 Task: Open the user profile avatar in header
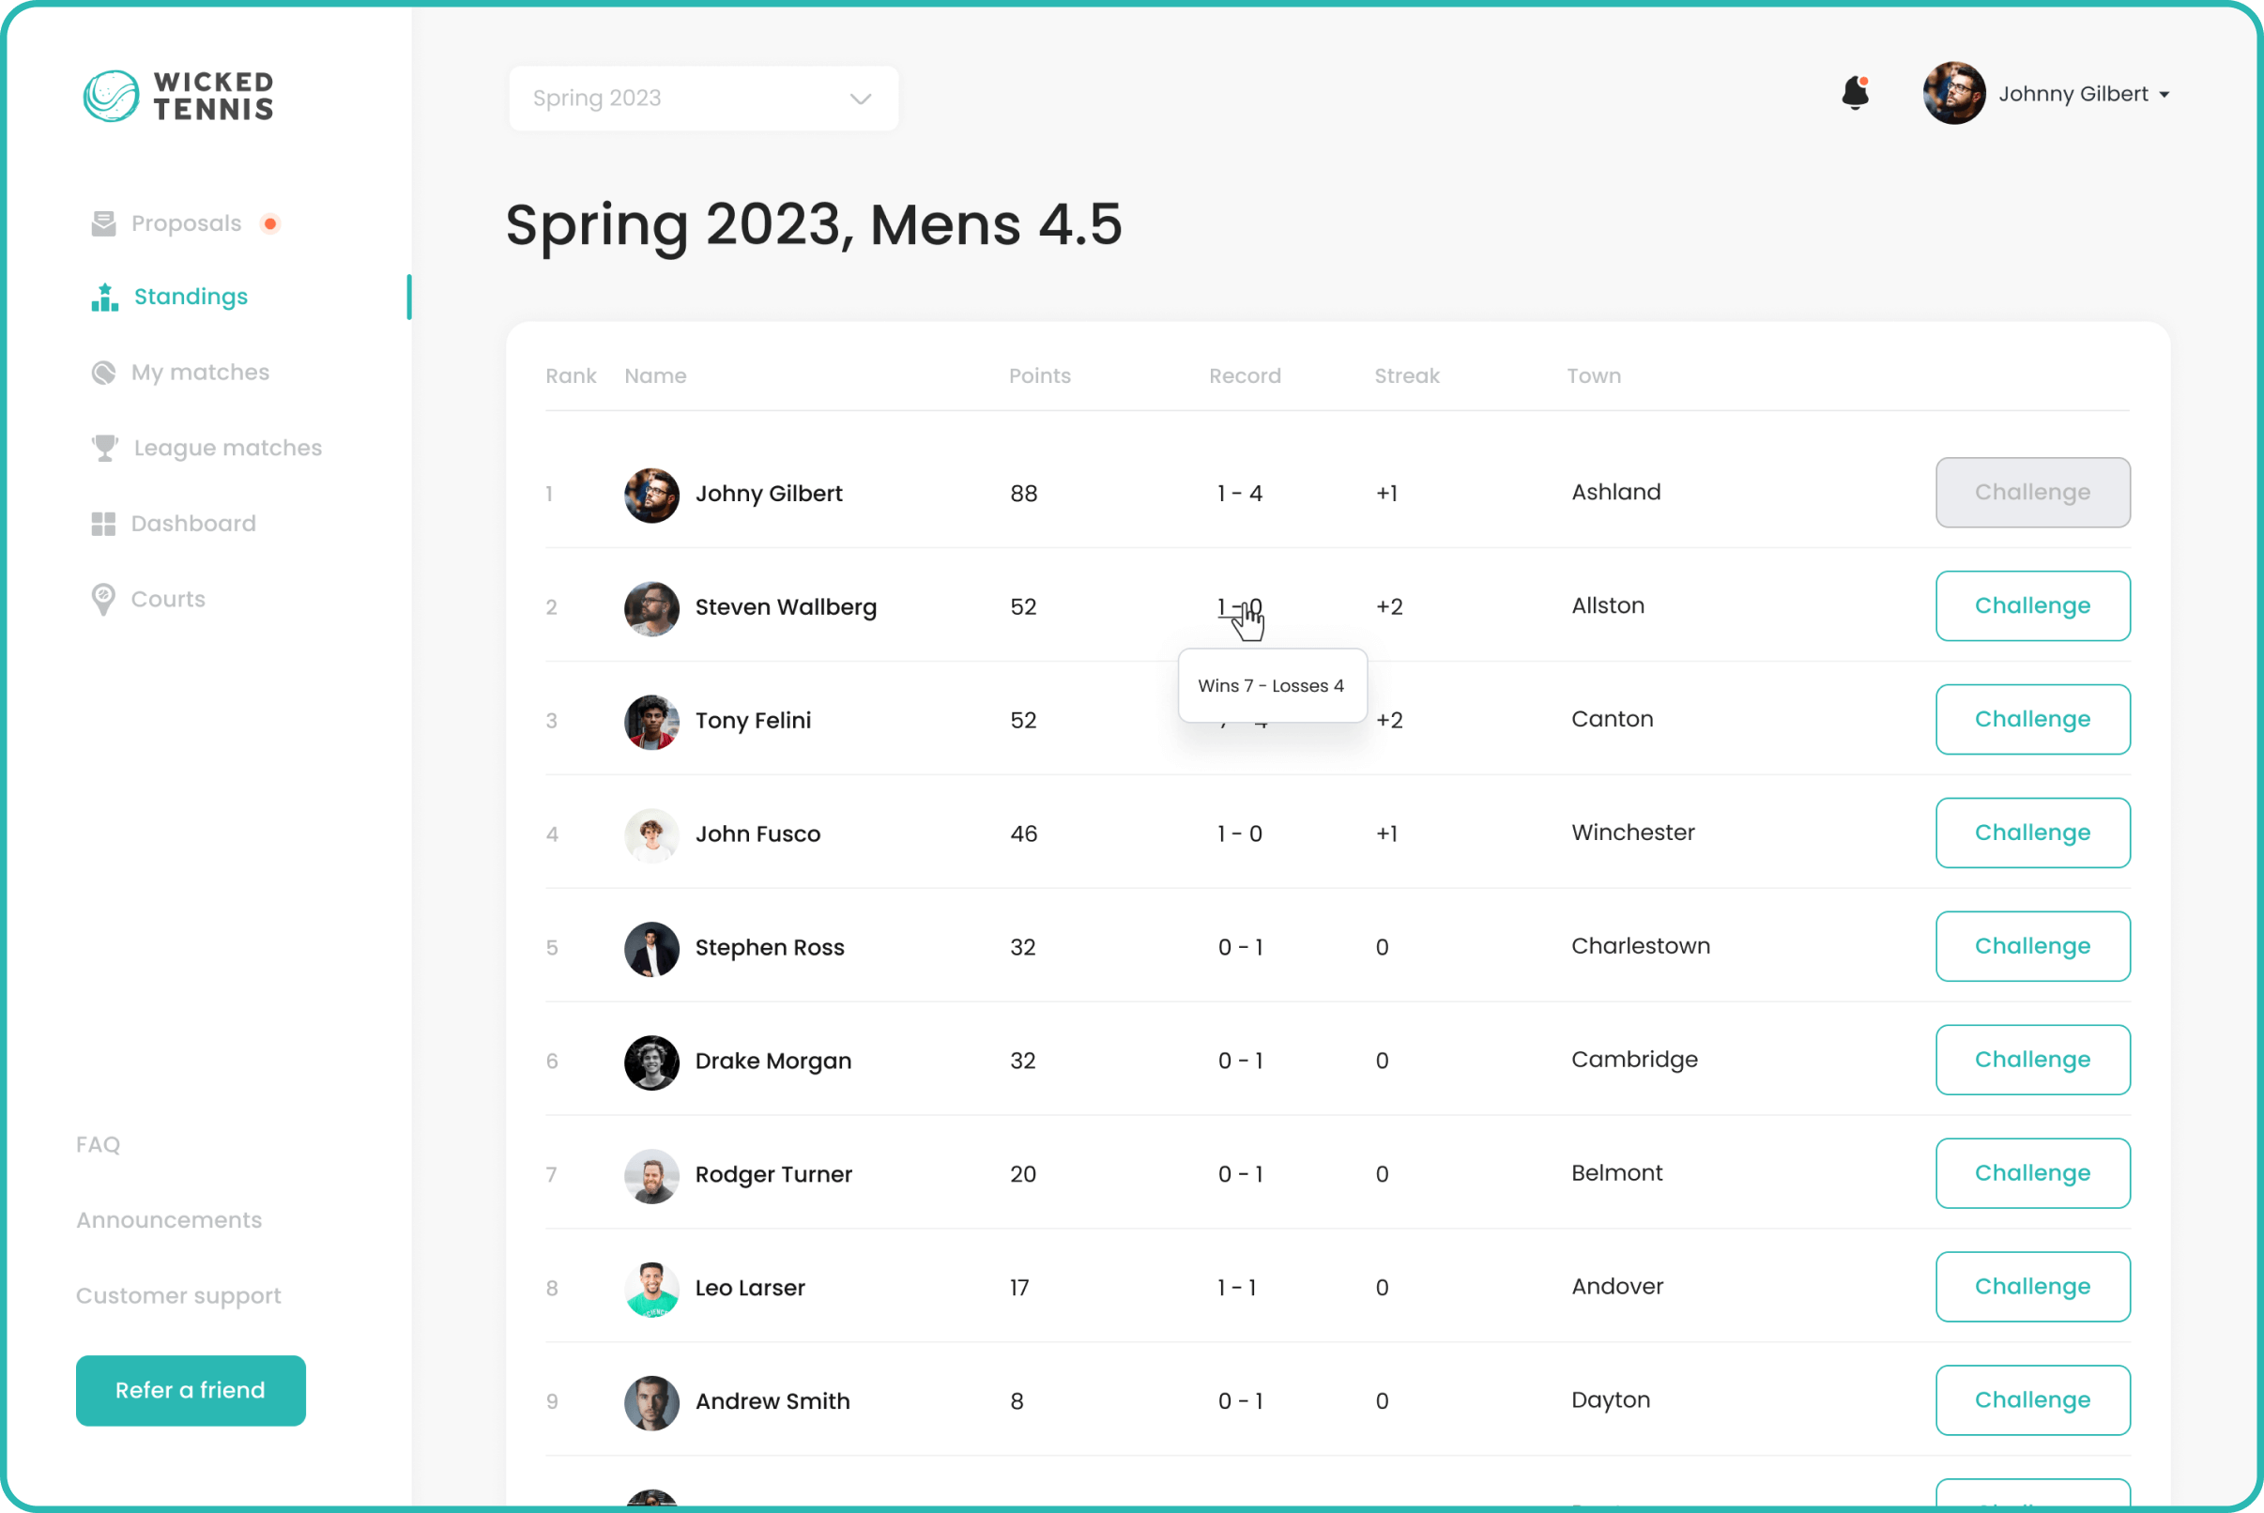[1953, 94]
